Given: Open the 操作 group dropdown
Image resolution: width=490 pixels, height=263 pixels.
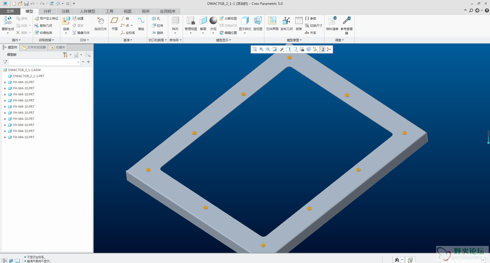Looking at the screenshot, I should click(16, 40).
